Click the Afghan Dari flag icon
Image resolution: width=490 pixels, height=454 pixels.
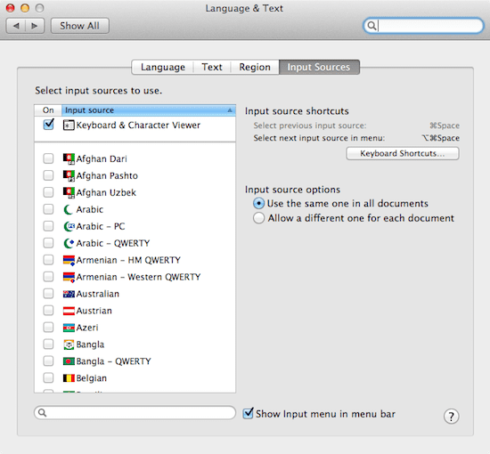(x=69, y=158)
